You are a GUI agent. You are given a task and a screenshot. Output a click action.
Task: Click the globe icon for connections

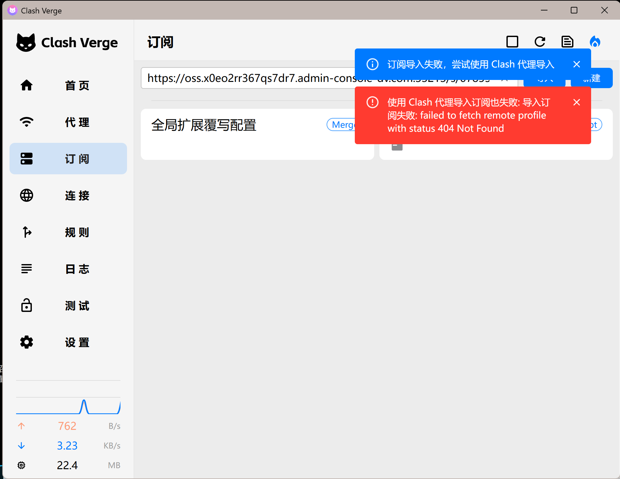point(27,195)
